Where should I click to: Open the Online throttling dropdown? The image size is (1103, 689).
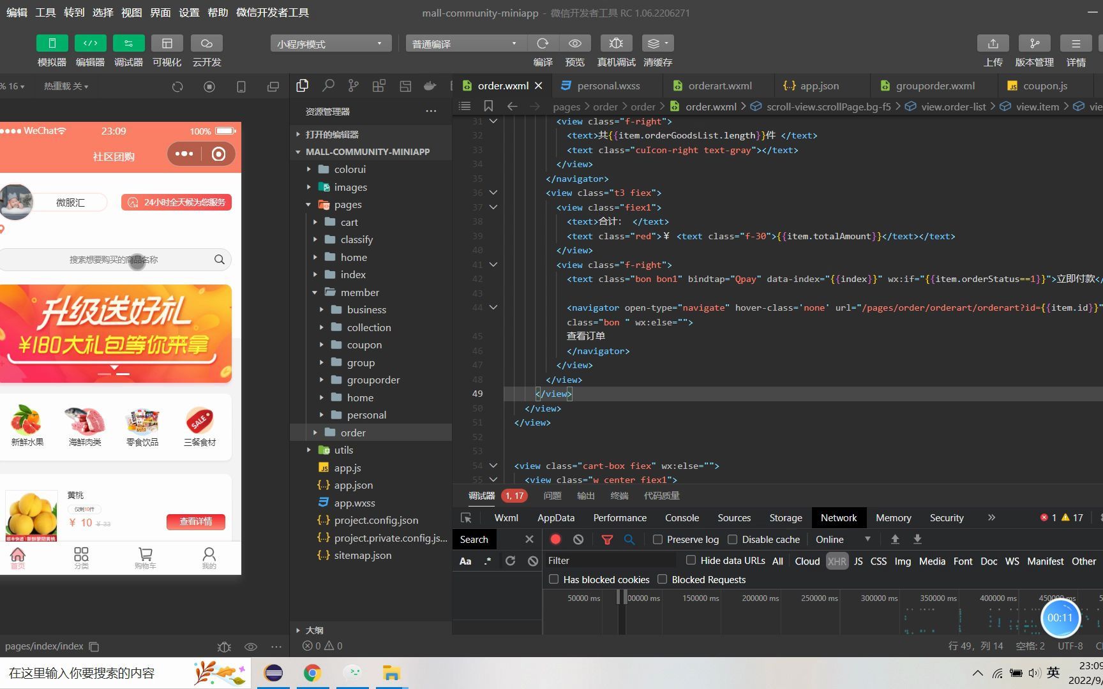843,539
